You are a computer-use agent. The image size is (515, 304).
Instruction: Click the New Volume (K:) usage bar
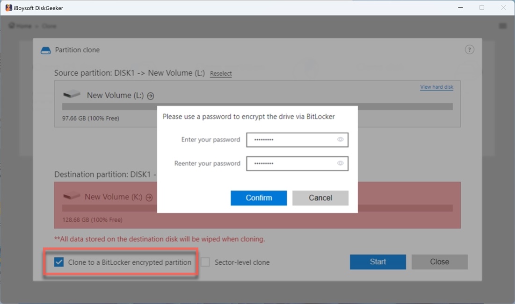coord(257,208)
